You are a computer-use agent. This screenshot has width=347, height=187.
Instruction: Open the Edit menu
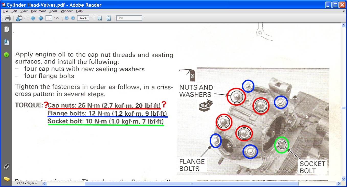click(x=14, y=11)
